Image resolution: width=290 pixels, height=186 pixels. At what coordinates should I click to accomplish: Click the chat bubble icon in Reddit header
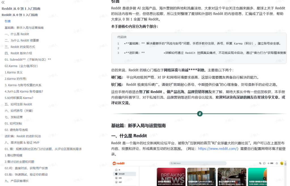(x=264, y=163)
